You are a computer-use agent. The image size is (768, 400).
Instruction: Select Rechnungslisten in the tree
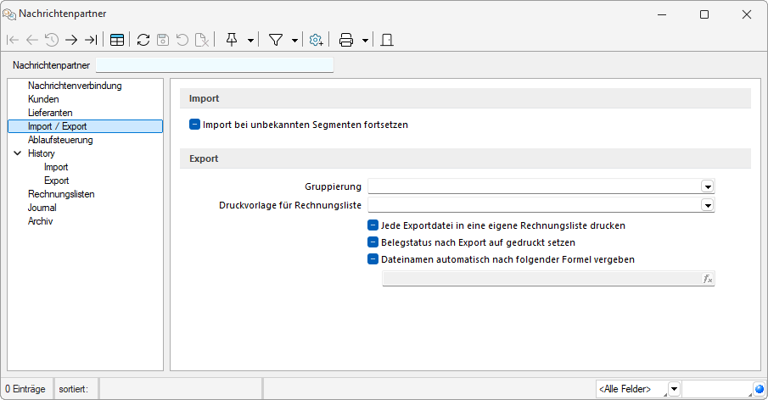tap(61, 194)
